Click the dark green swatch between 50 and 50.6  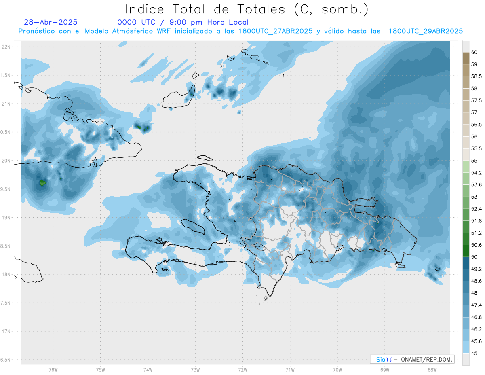tap(466, 251)
